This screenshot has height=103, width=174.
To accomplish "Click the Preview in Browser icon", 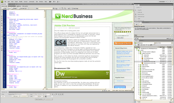I will 56,8.
